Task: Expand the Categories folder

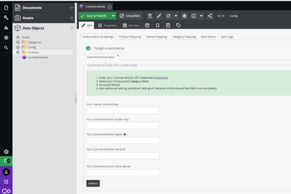Action: (x=18, y=42)
